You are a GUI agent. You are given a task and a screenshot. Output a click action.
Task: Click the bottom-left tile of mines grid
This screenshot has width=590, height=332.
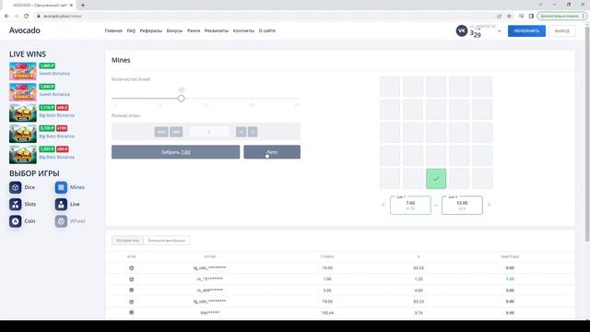click(x=390, y=179)
